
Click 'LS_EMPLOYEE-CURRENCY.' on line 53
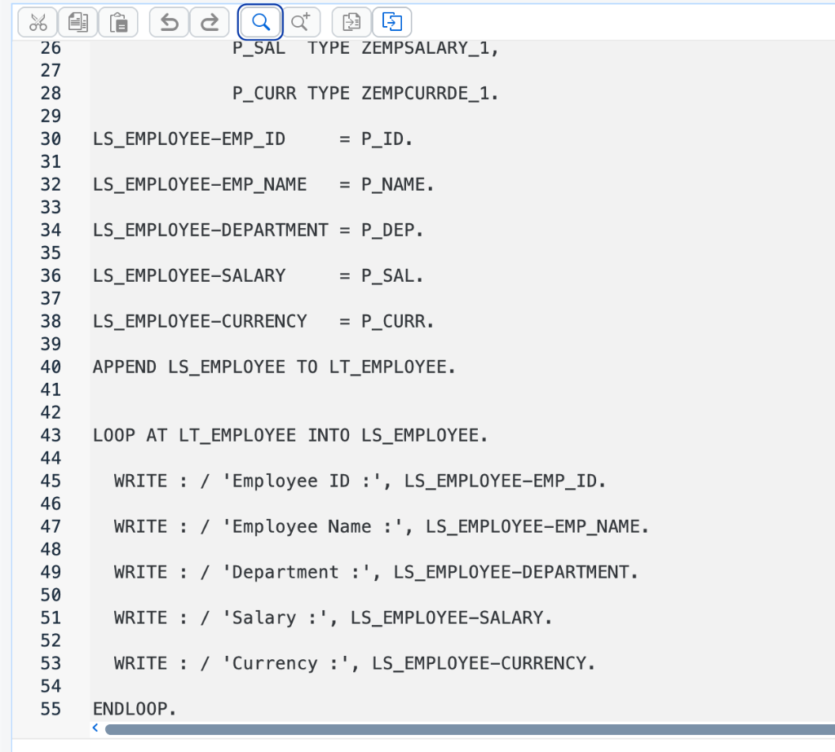483,664
